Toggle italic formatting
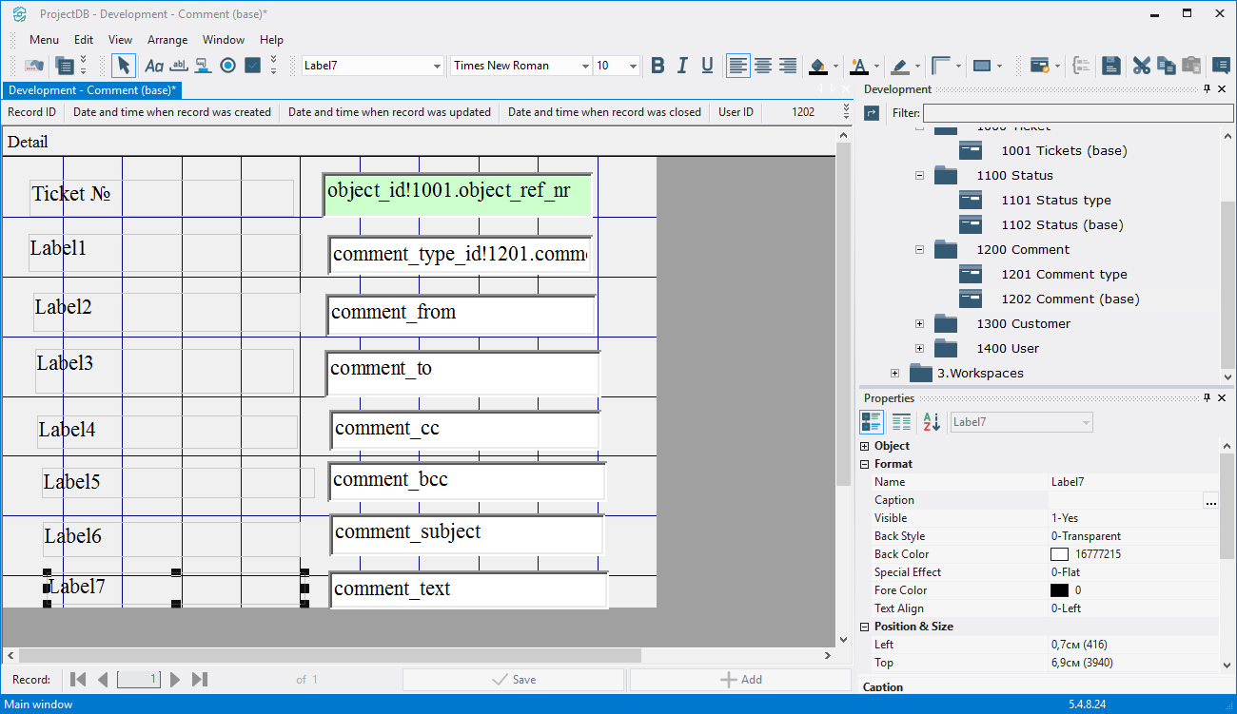Screen dimensions: 1237x714 682,66
